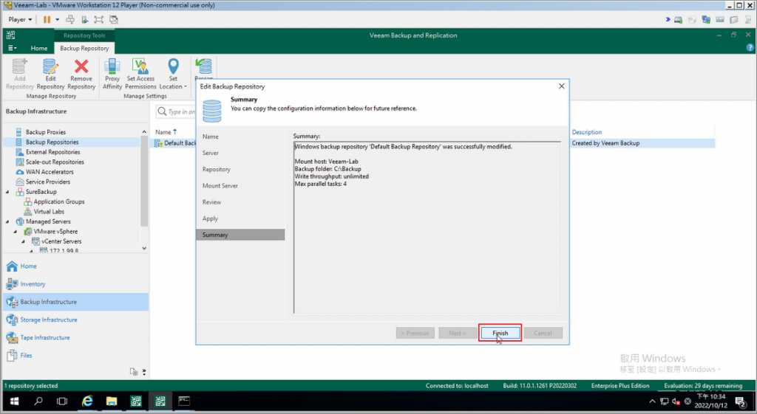757x414 pixels.
Task: Sort the list by Description column
Action: pyautogui.click(x=586, y=132)
